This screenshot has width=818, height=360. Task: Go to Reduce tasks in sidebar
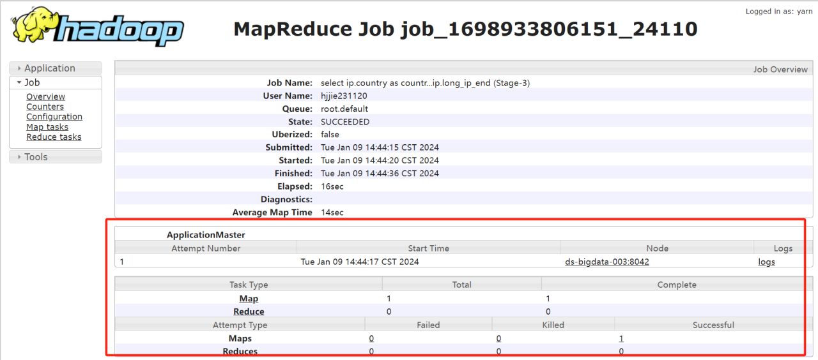click(x=54, y=137)
